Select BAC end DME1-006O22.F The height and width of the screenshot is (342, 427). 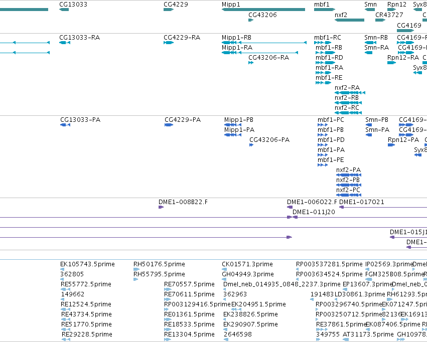point(312,202)
